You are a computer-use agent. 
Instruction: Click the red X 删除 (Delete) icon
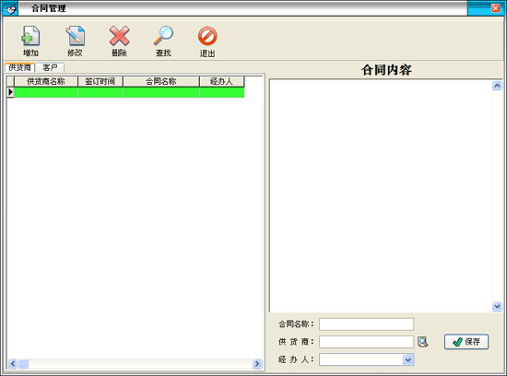(119, 36)
